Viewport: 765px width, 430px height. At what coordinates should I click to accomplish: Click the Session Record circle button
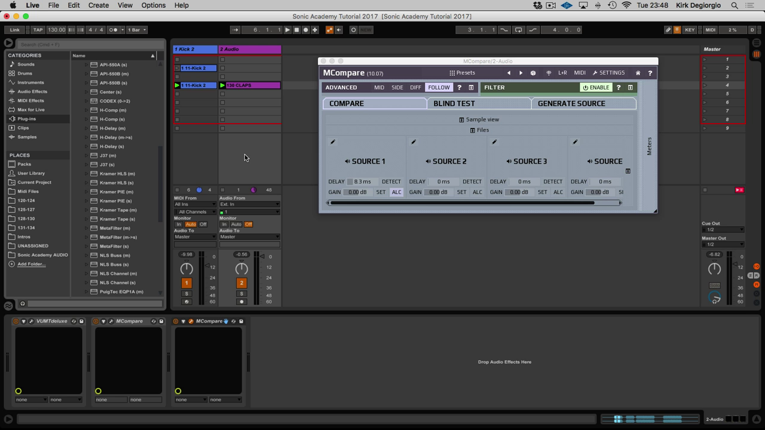tap(353, 30)
